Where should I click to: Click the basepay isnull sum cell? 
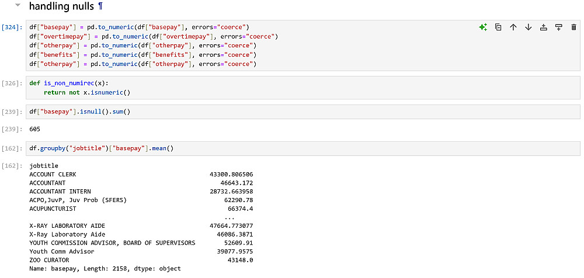tap(292, 112)
